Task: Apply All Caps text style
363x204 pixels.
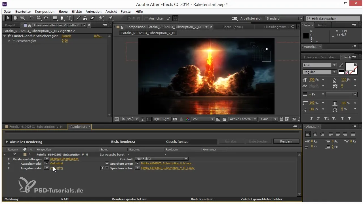Action: [x=327, y=118]
